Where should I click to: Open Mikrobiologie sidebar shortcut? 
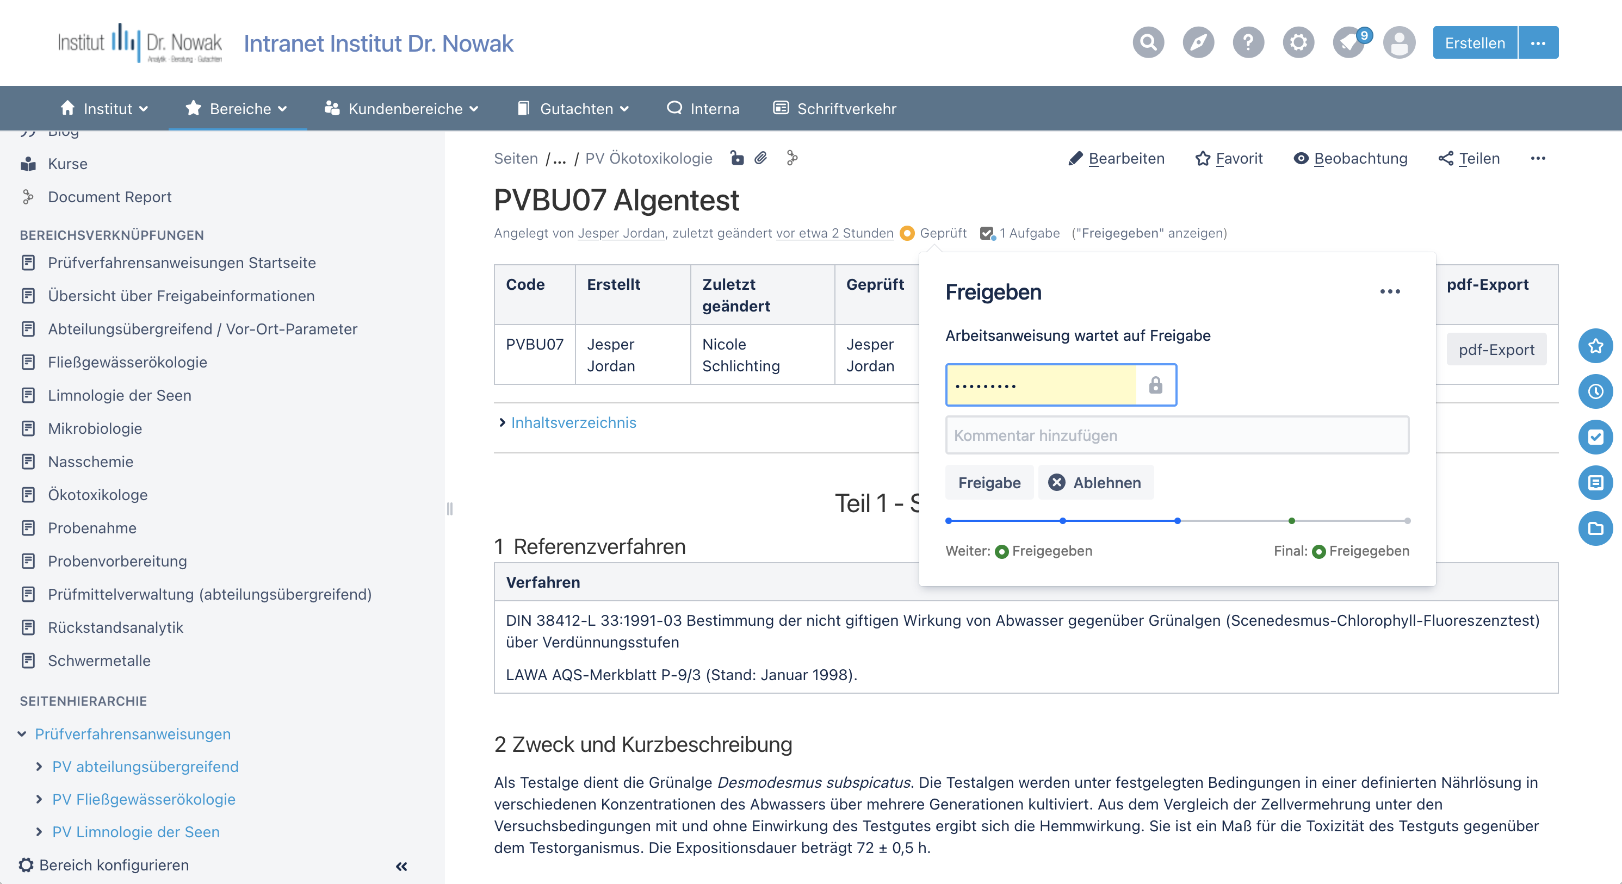(x=95, y=428)
